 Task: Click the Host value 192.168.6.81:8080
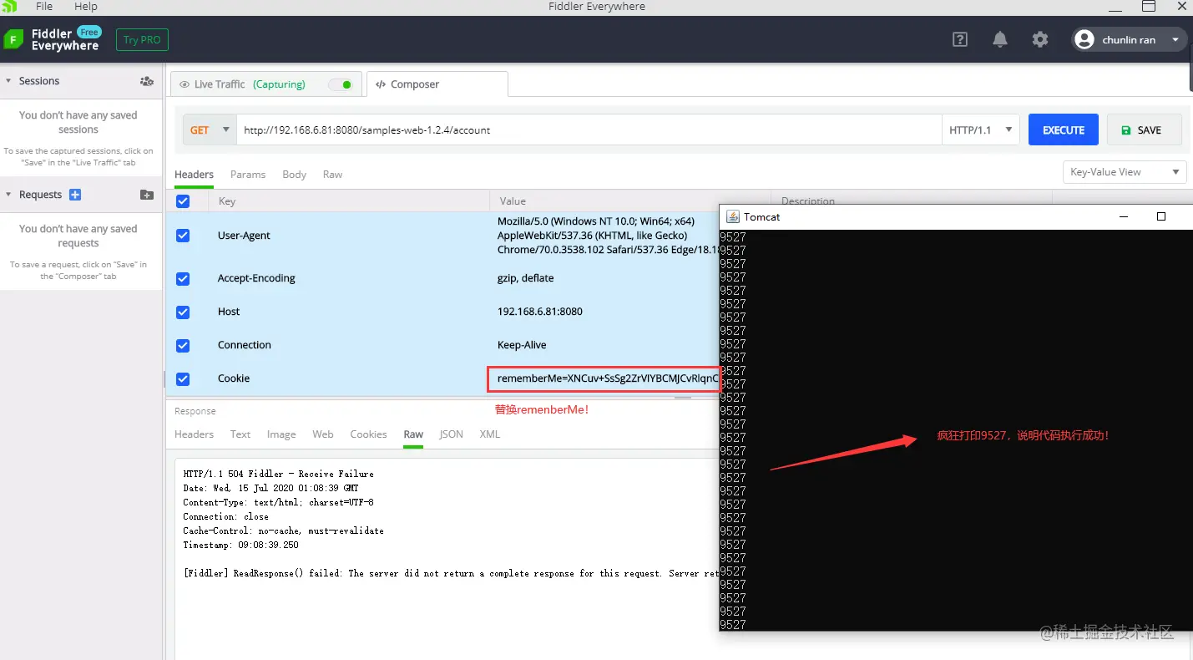coord(540,312)
